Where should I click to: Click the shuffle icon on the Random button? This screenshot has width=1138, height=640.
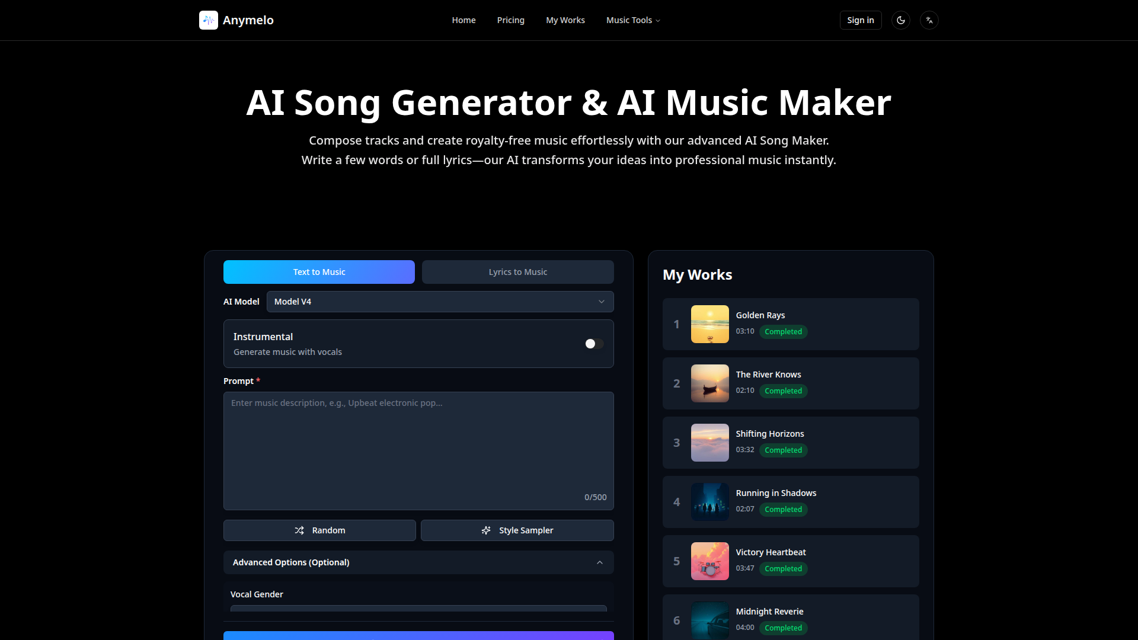299,530
